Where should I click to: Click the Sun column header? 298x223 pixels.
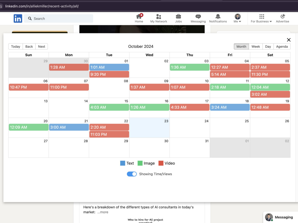pos(29,55)
